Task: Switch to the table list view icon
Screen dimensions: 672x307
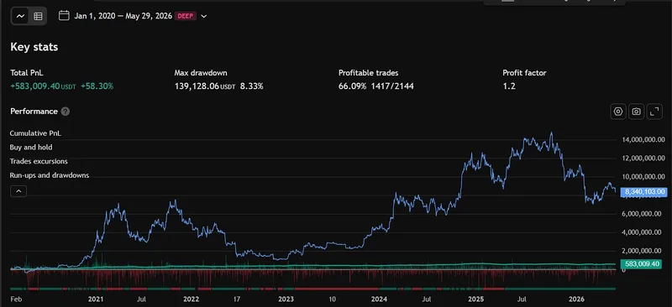Action: (38, 16)
